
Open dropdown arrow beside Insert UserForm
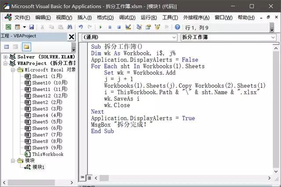[25, 27]
